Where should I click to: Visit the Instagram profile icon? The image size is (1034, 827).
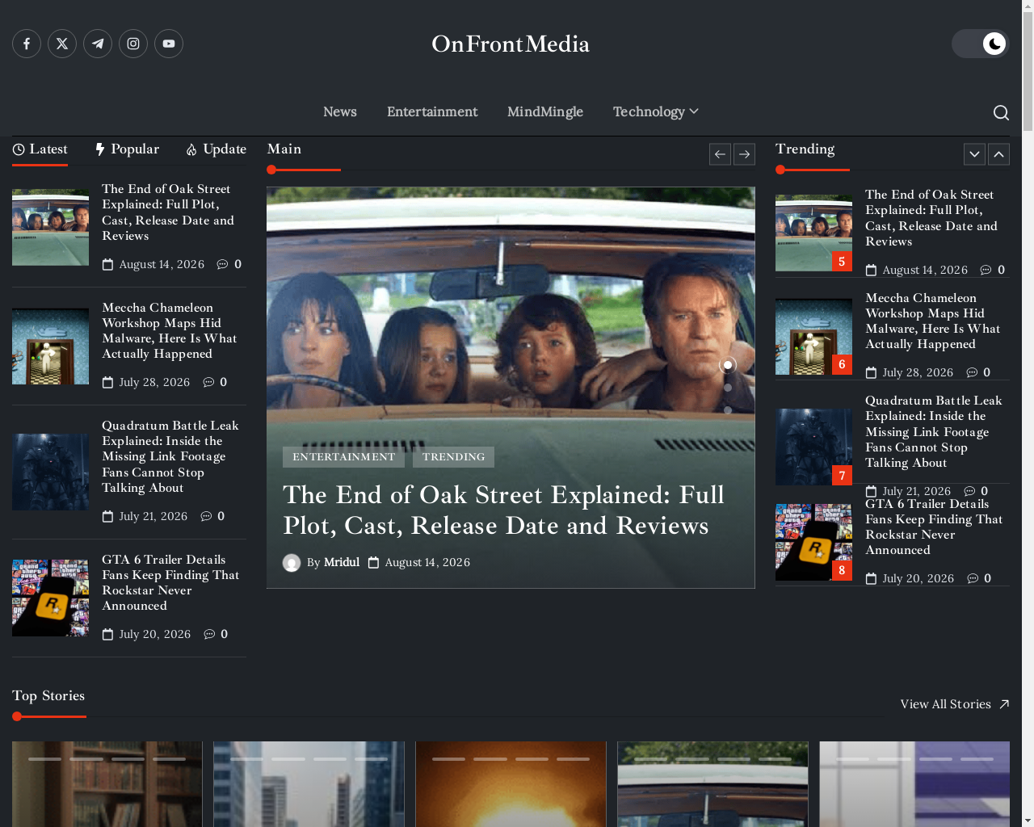[133, 44]
